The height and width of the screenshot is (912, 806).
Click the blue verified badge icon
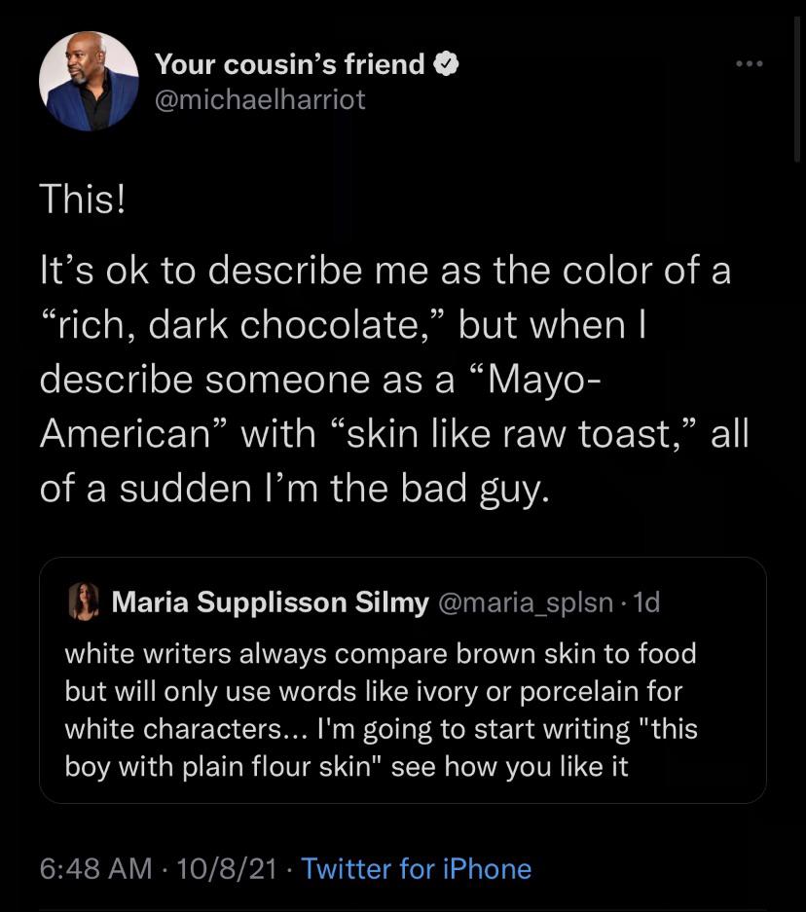(446, 64)
